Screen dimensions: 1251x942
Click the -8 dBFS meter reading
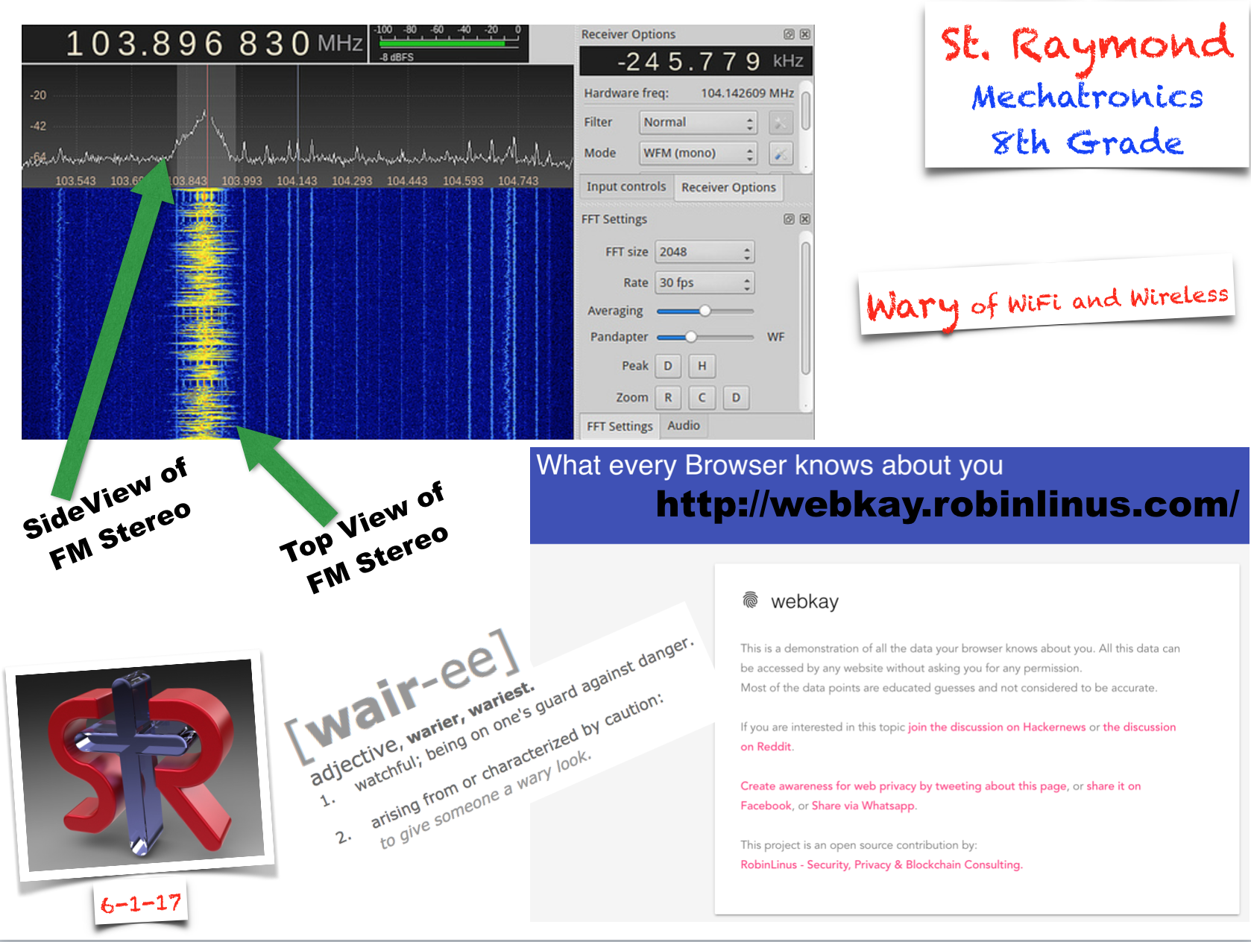pyautogui.click(x=397, y=57)
